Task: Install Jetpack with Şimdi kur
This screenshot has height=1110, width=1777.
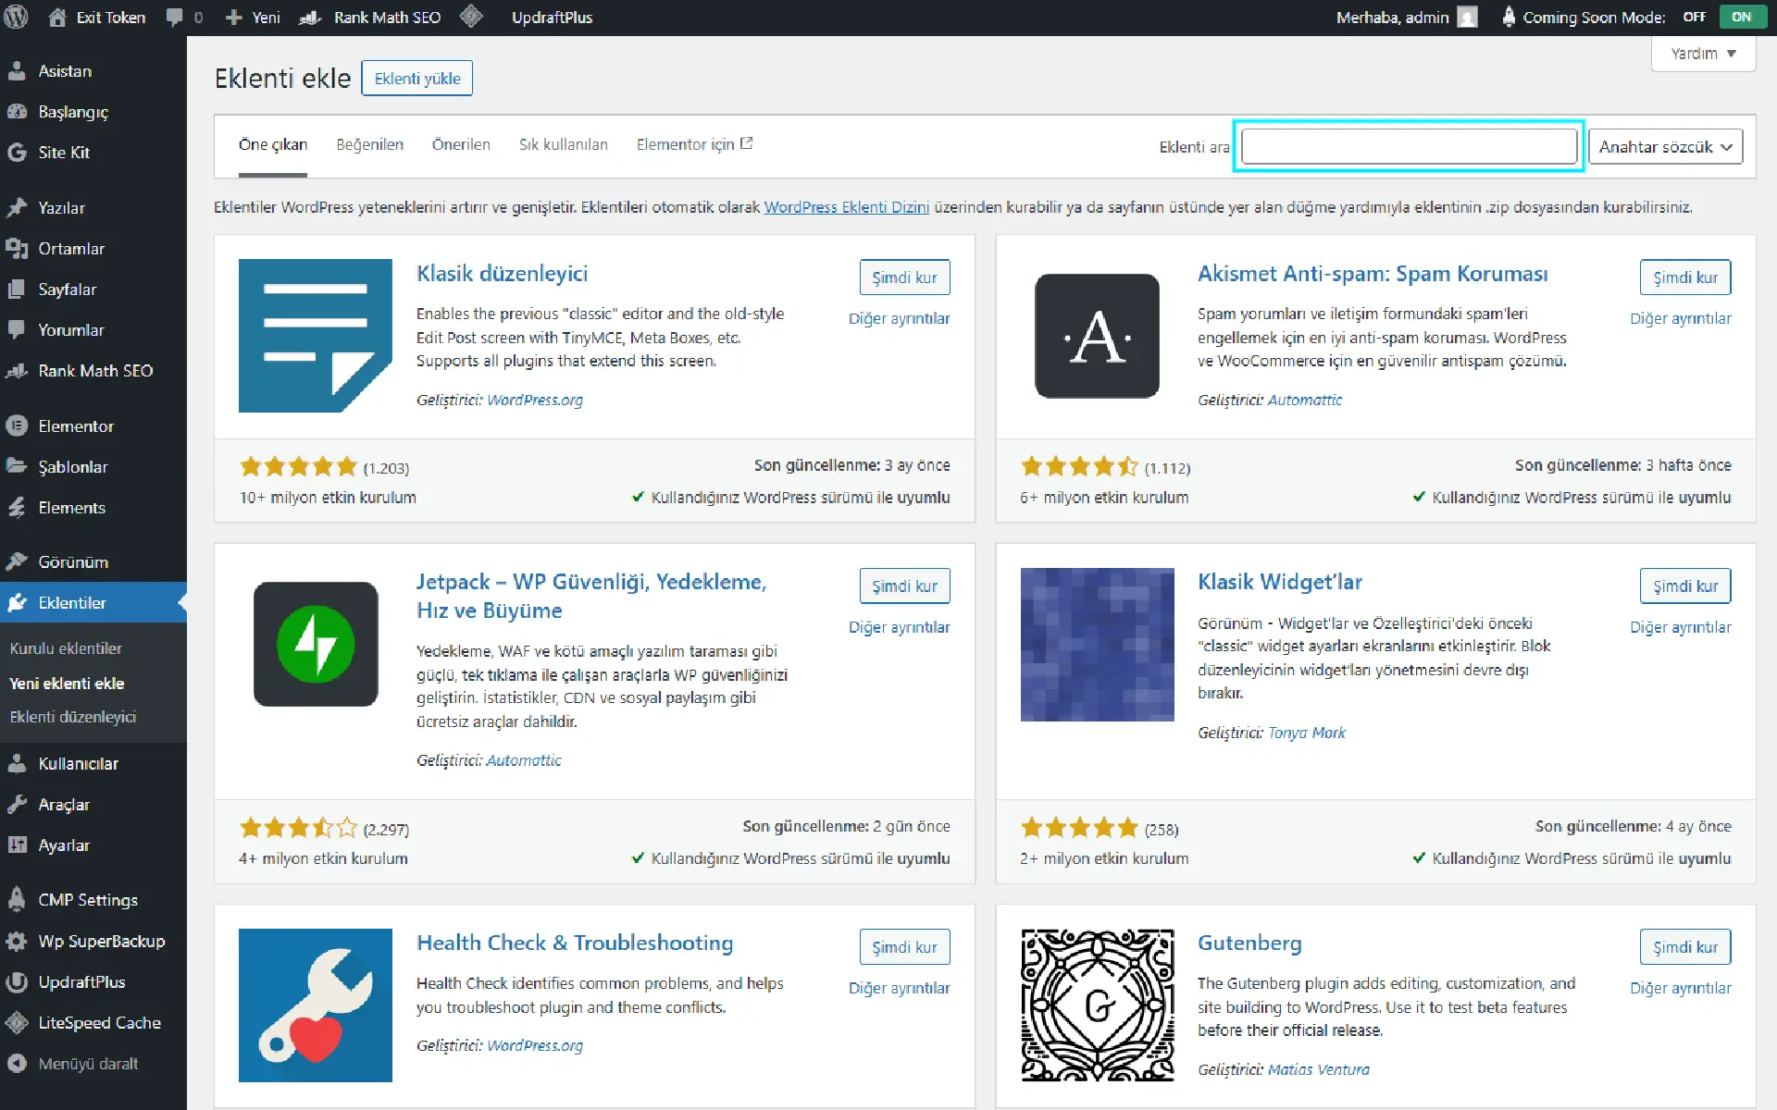Action: click(x=904, y=586)
